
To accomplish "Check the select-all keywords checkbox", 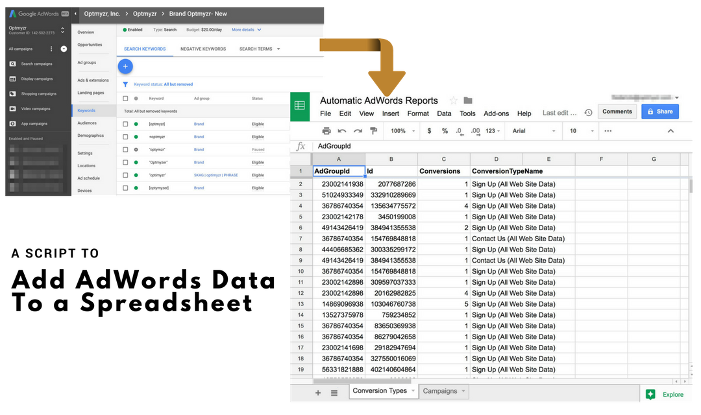I will click(x=125, y=99).
